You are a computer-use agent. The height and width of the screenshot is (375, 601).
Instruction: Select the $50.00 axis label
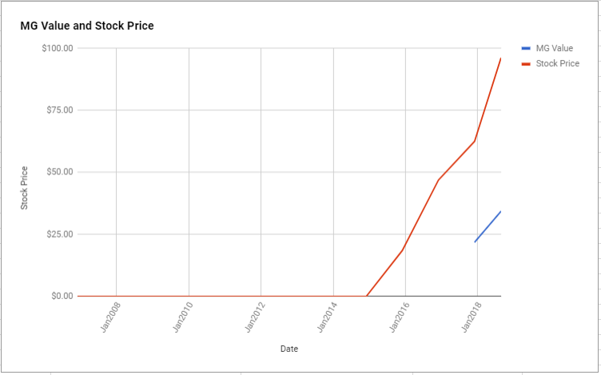coord(59,172)
